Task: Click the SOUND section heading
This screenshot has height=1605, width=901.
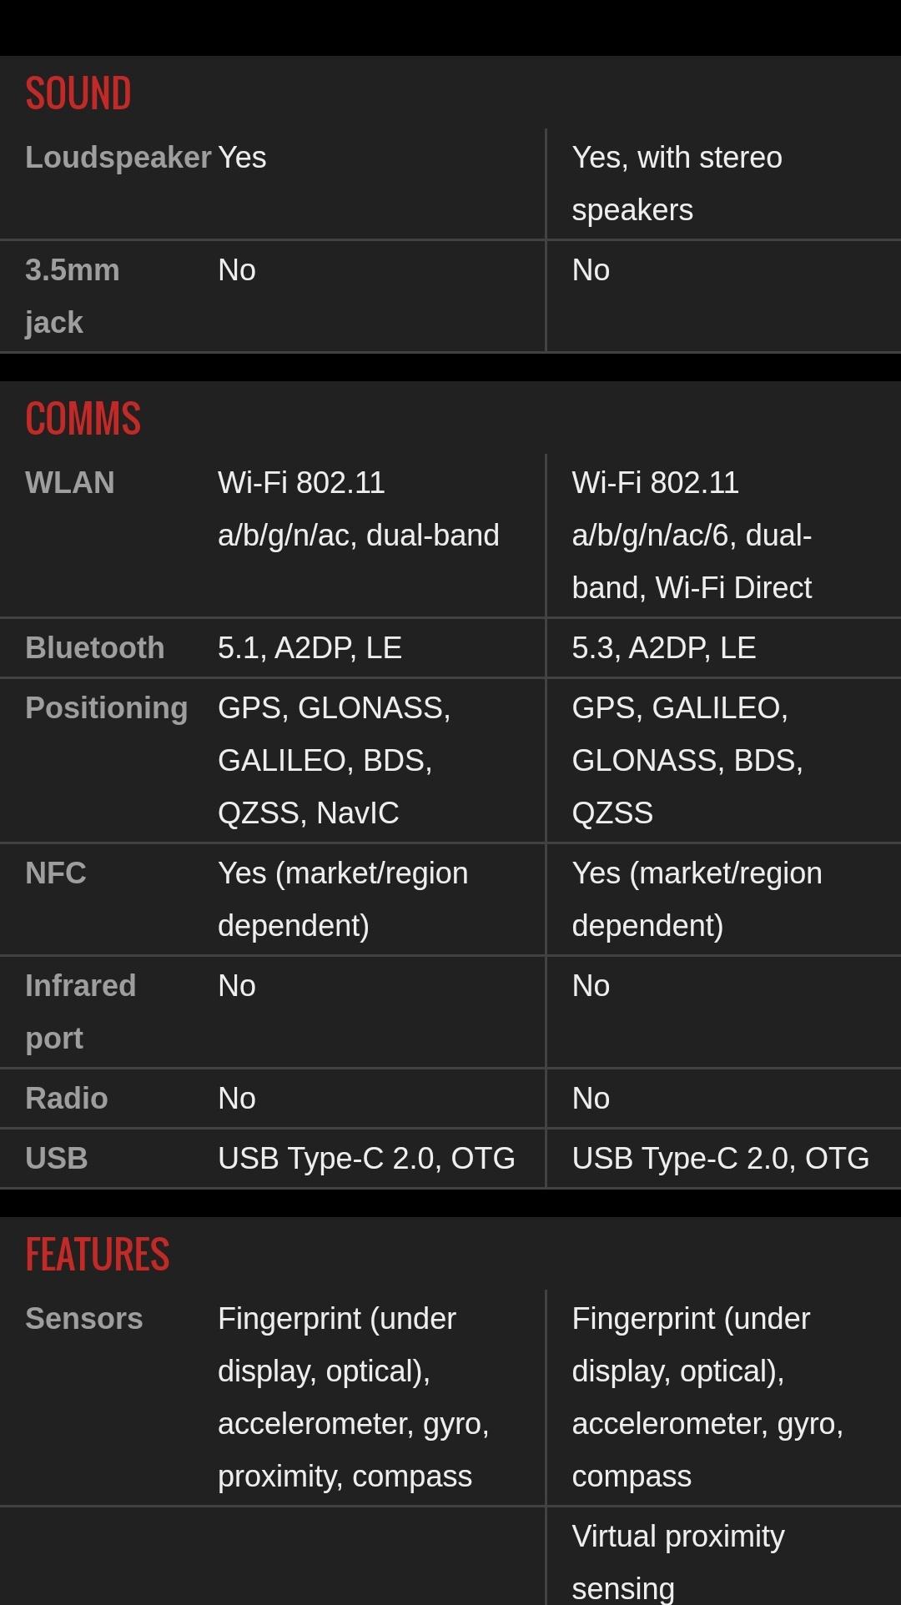Action: tap(78, 93)
